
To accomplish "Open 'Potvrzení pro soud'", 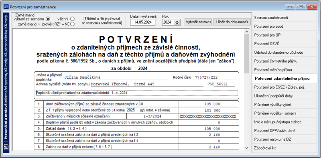I will [x=284, y=26].
